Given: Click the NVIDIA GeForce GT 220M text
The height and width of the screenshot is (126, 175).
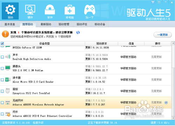Looking at the screenshot, I should click(x=27, y=47).
